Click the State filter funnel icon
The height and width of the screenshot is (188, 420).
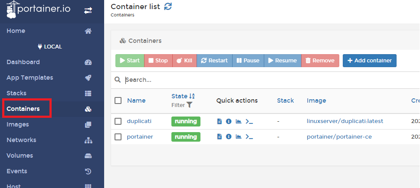pyautogui.click(x=189, y=105)
